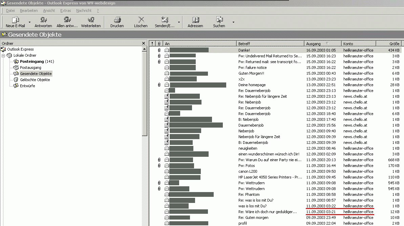Viewport: 404px width, 226px height.
Task: Sort messages by Betreff column
Action: (x=270, y=44)
